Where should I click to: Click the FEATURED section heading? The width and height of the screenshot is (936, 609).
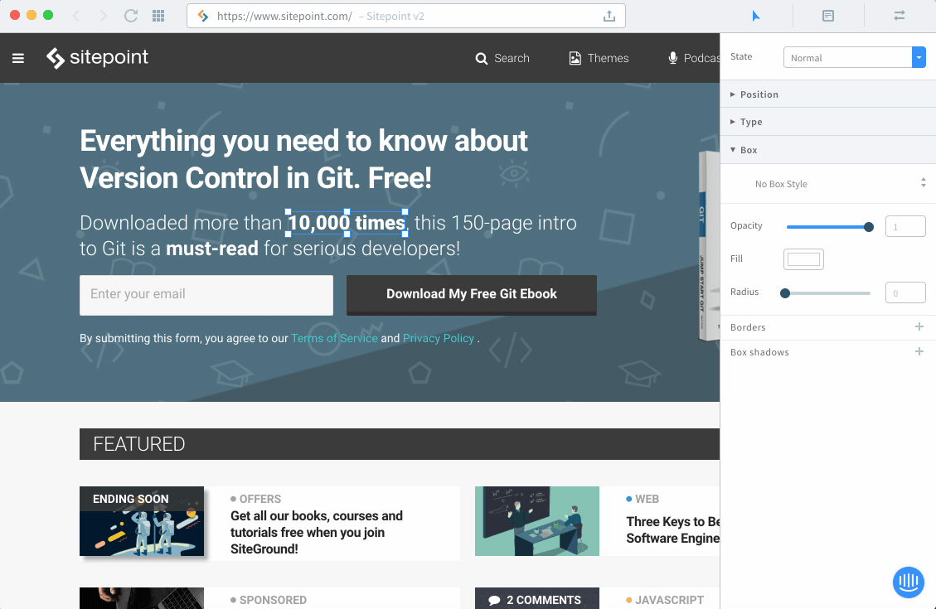pyautogui.click(x=139, y=444)
